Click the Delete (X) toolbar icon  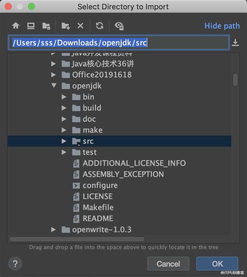point(80,26)
